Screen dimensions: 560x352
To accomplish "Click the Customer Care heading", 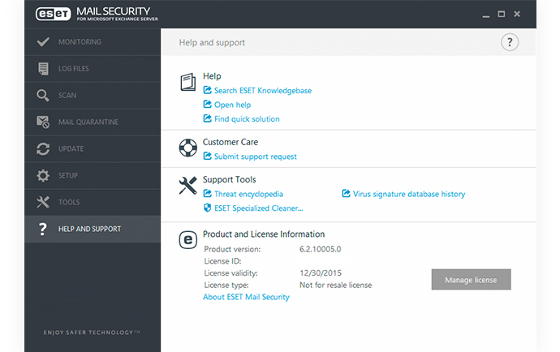I will [x=230, y=142].
